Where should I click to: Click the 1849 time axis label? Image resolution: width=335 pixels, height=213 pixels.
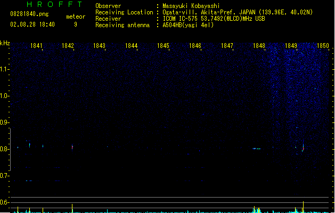click(x=291, y=46)
